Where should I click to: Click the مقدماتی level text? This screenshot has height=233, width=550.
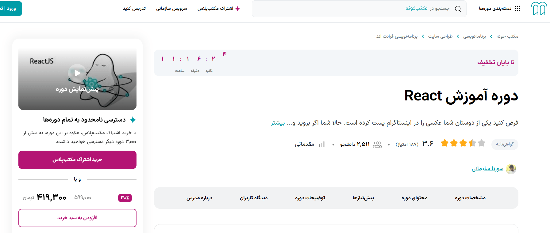[x=305, y=144]
